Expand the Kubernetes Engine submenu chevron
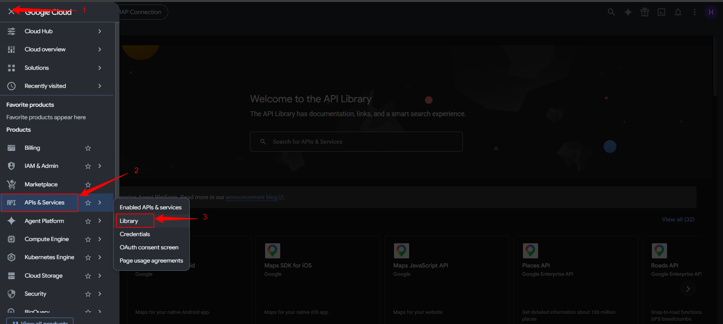 pos(100,257)
